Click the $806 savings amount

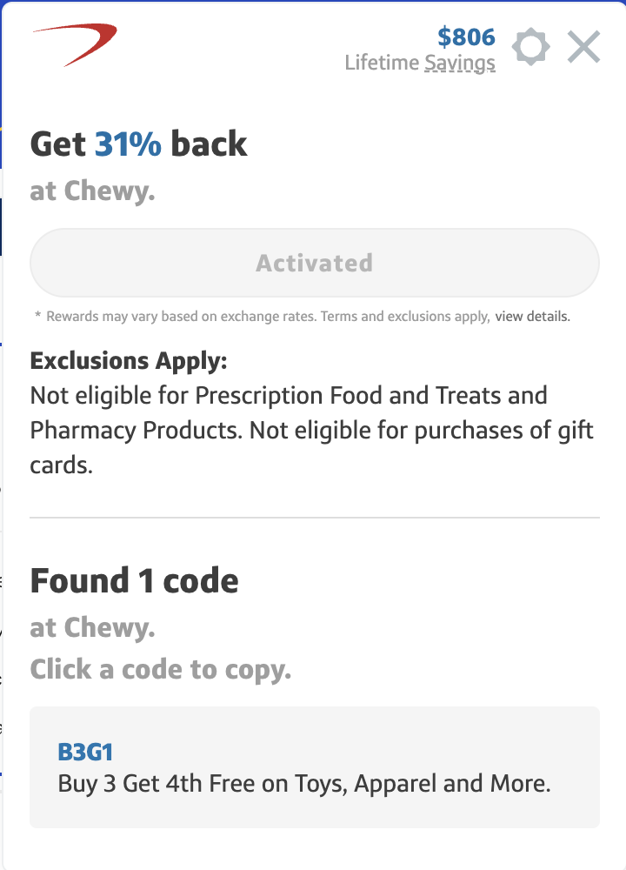pos(466,37)
